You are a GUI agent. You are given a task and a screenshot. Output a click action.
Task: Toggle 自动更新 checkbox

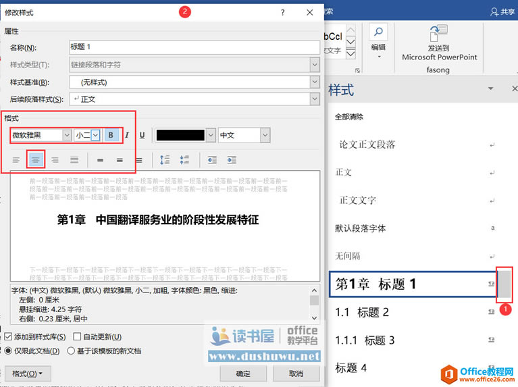pos(77,337)
